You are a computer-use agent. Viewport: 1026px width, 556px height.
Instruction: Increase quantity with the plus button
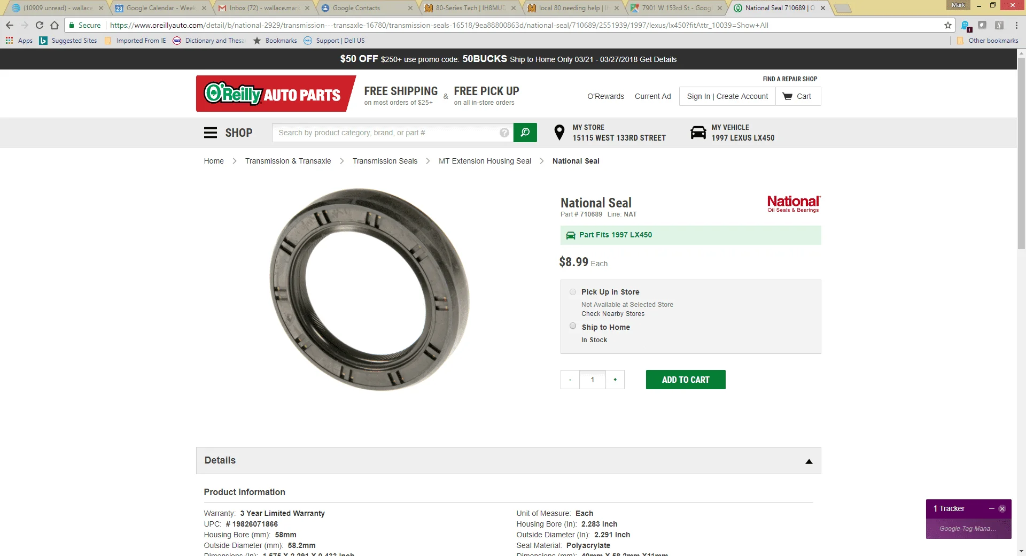615,380
